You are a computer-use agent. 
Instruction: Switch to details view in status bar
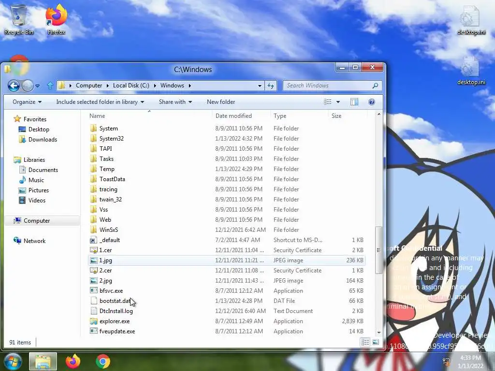point(365,342)
